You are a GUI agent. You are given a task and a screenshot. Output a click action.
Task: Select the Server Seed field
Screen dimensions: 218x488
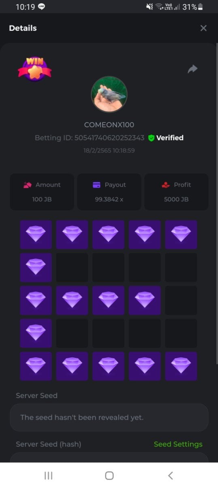pyautogui.click(x=109, y=417)
